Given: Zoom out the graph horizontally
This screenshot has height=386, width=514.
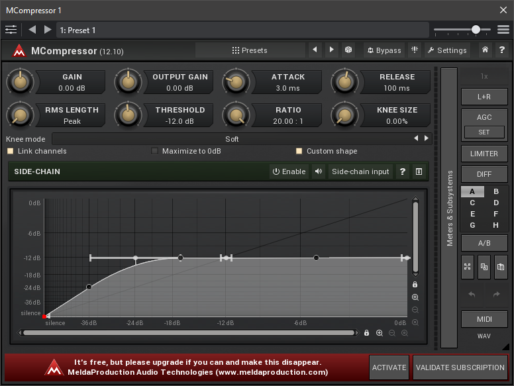Looking at the screenshot, I should click(x=391, y=333).
